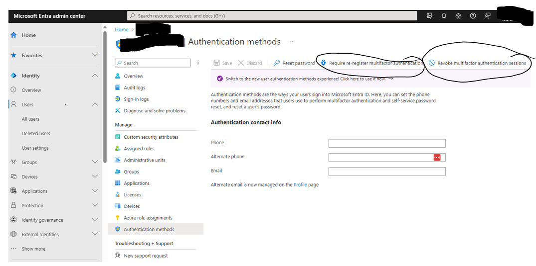Click the Administrative units icon
Viewport: 536px width, 266px height.
click(x=118, y=160)
